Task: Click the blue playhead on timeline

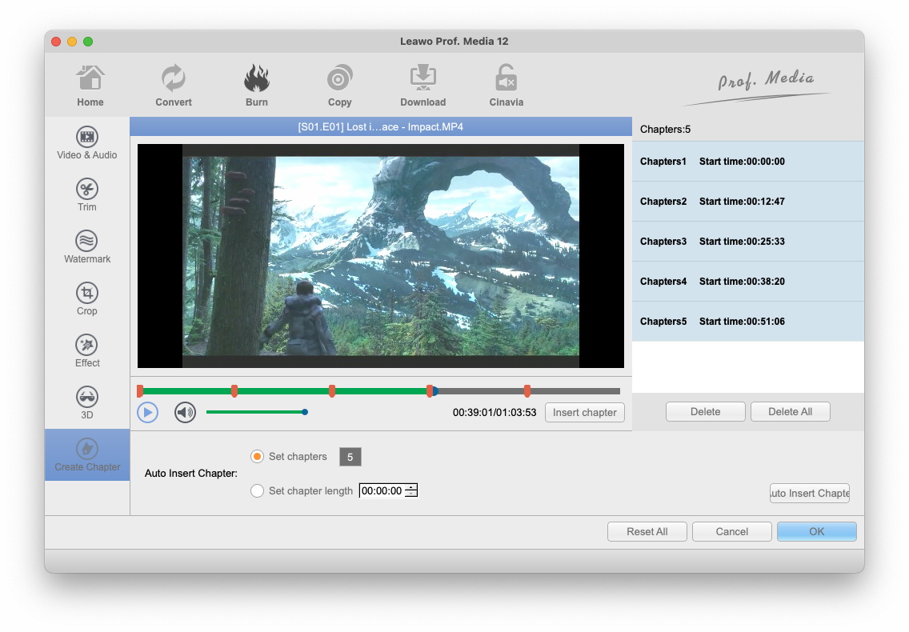Action: [x=435, y=391]
